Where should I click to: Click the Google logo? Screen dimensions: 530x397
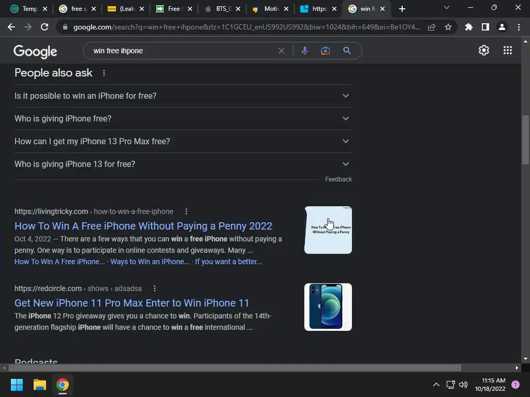(x=35, y=51)
